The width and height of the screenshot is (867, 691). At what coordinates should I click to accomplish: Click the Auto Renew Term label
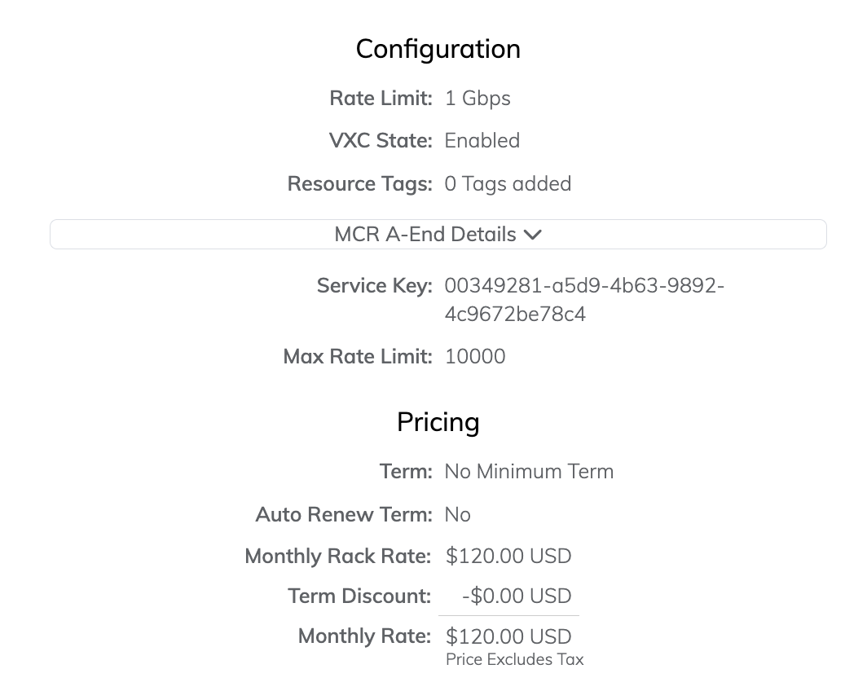[343, 515]
